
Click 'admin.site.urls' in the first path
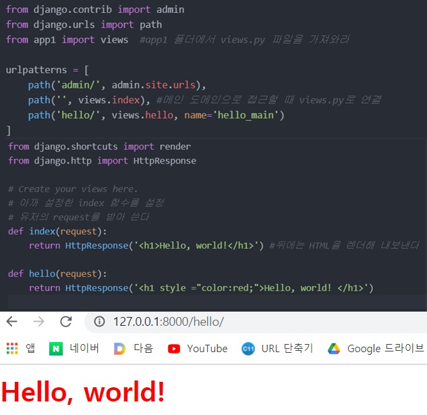154,85
